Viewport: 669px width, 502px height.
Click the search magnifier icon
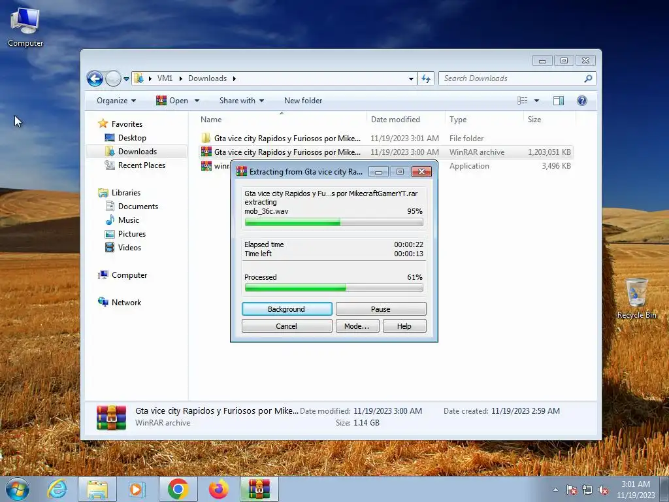coord(588,78)
